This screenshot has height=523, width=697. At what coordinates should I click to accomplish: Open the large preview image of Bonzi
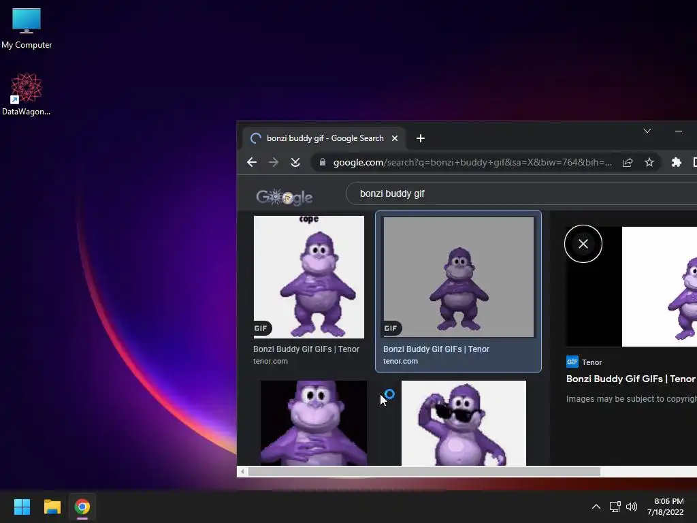tap(660, 287)
